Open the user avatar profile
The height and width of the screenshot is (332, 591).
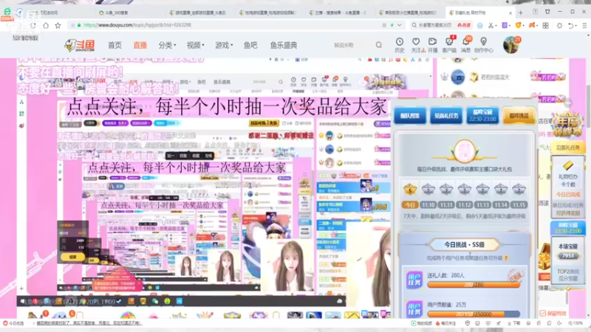click(x=511, y=45)
